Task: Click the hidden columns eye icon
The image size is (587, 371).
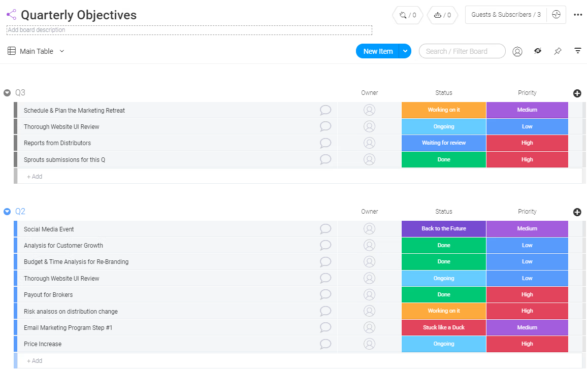Action: click(x=537, y=51)
